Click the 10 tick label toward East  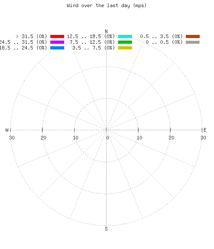click(x=139, y=138)
